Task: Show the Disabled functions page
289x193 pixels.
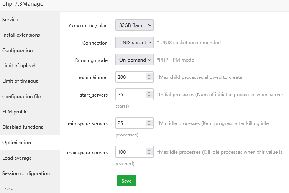Action: click(x=23, y=127)
